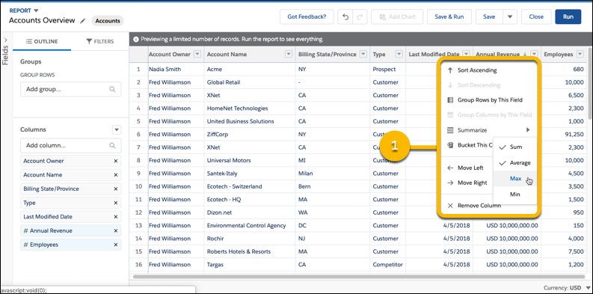Remove the Type column chip
Image resolution: width=593 pixels, height=294 pixels.
coord(116,203)
